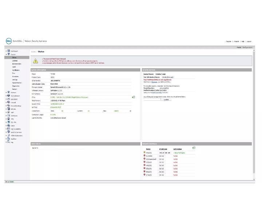
Task: Click the SSL VPN icon in the sidebar
Action: 9,122
